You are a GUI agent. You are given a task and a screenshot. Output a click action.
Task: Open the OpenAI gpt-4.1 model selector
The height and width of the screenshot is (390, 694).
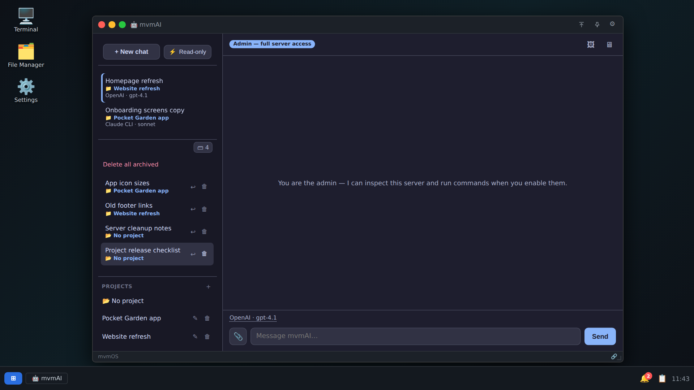[x=253, y=318]
